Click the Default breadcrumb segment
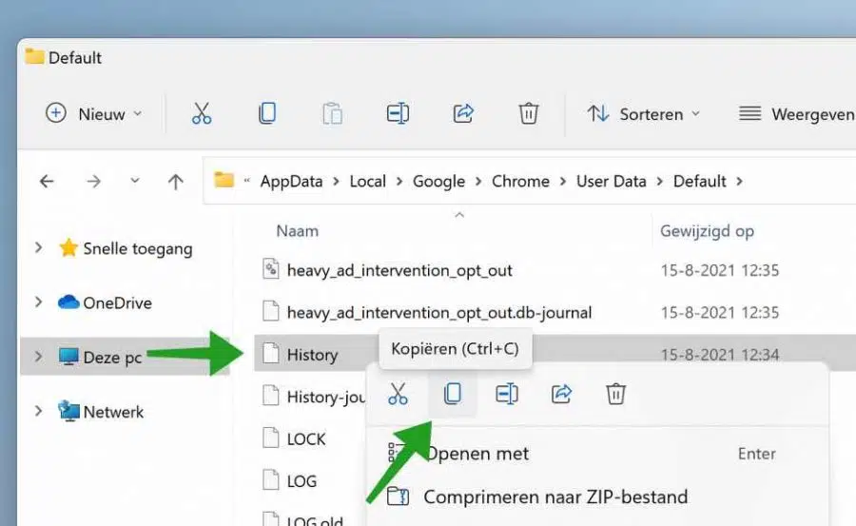Image resolution: width=856 pixels, height=526 pixels. tap(699, 182)
